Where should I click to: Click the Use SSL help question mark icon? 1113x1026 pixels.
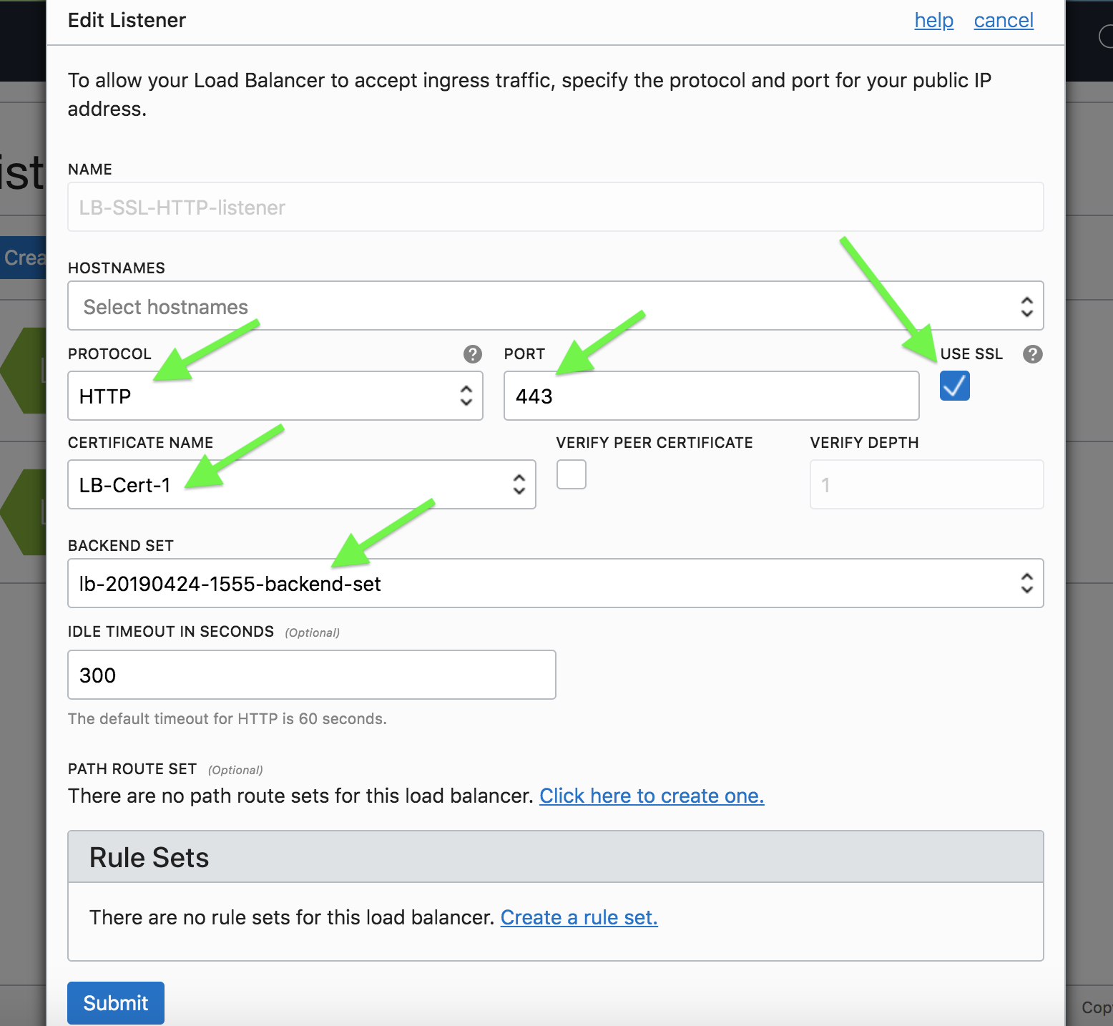pos(1032,354)
